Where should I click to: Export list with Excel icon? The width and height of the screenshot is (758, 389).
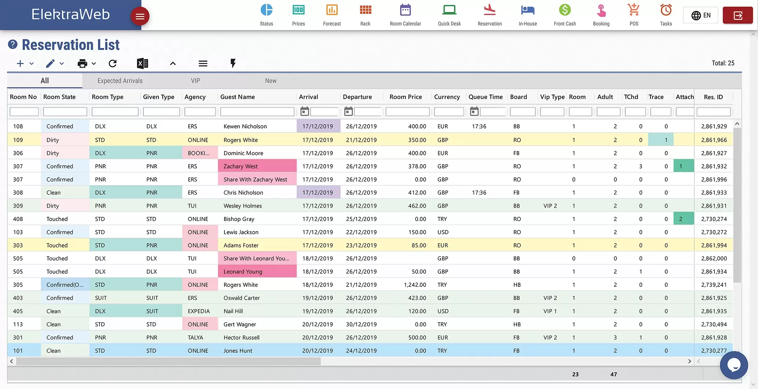point(142,63)
